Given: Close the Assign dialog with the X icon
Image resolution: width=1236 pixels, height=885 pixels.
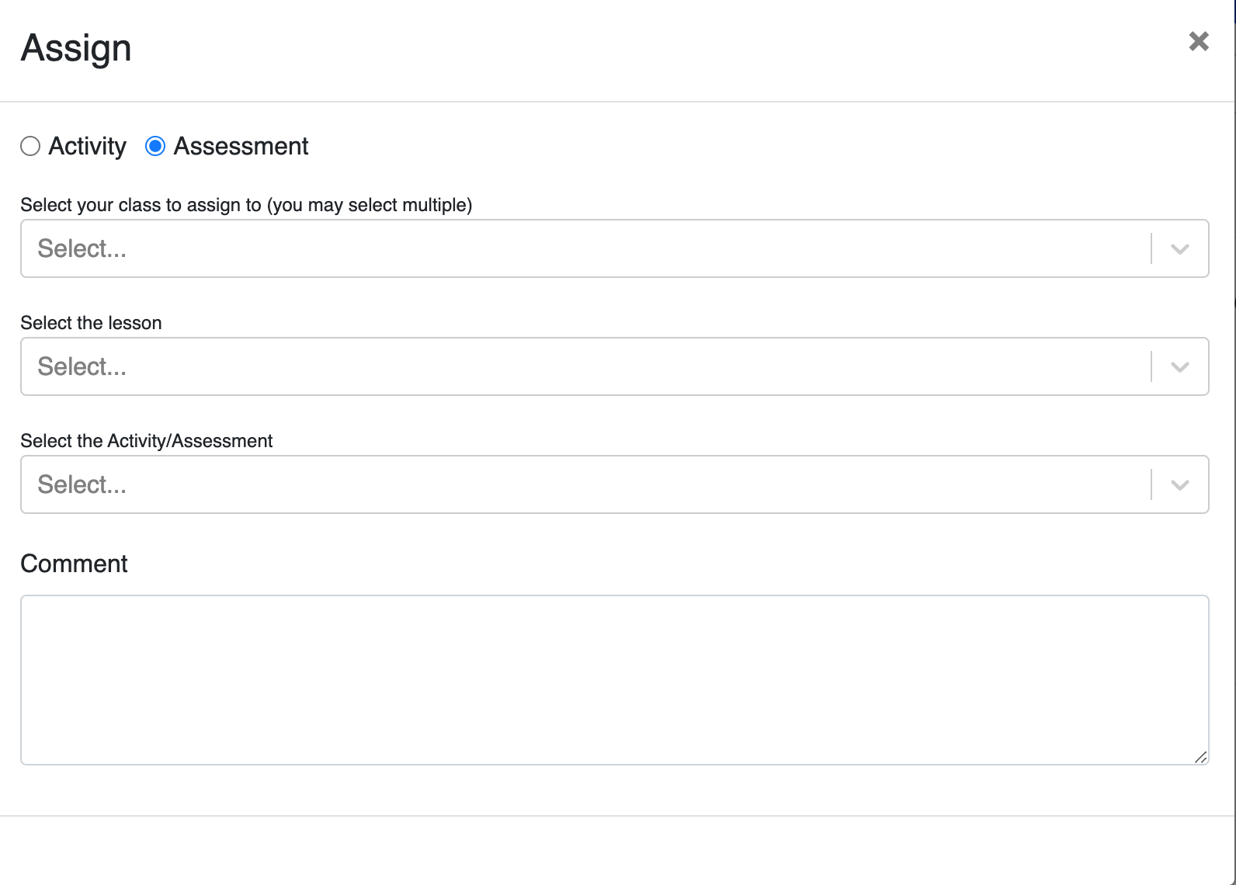Looking at the screenshot, I should tap(1199, 42).
